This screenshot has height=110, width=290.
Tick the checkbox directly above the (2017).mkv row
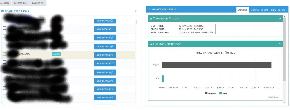(x=4, y=45)
